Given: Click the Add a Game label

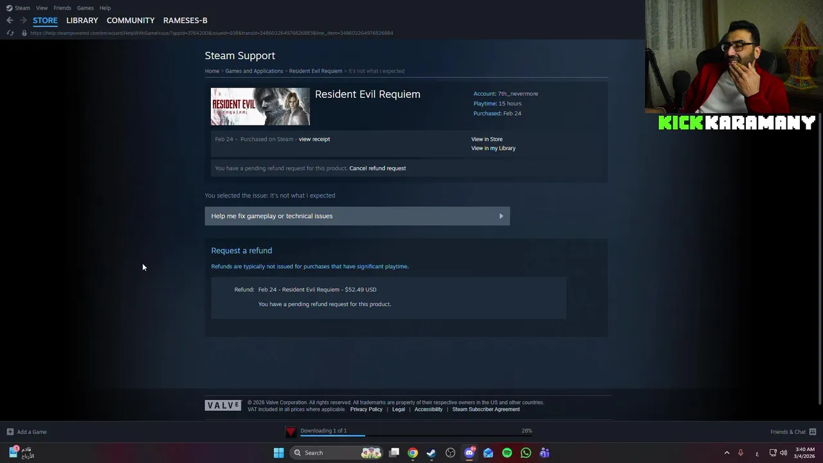Looking at the screenshot, I should 32,432.
